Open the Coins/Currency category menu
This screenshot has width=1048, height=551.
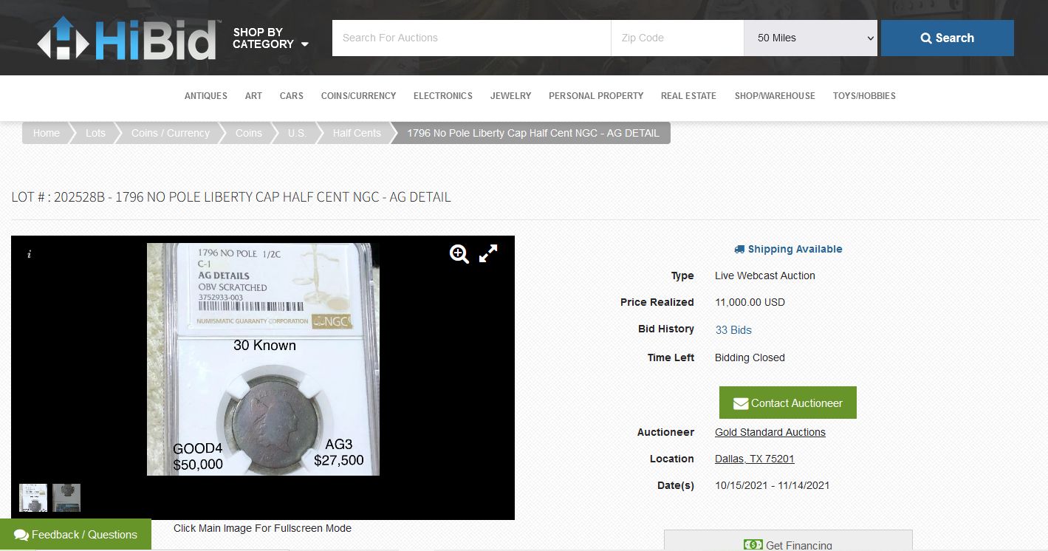[358, 96]
